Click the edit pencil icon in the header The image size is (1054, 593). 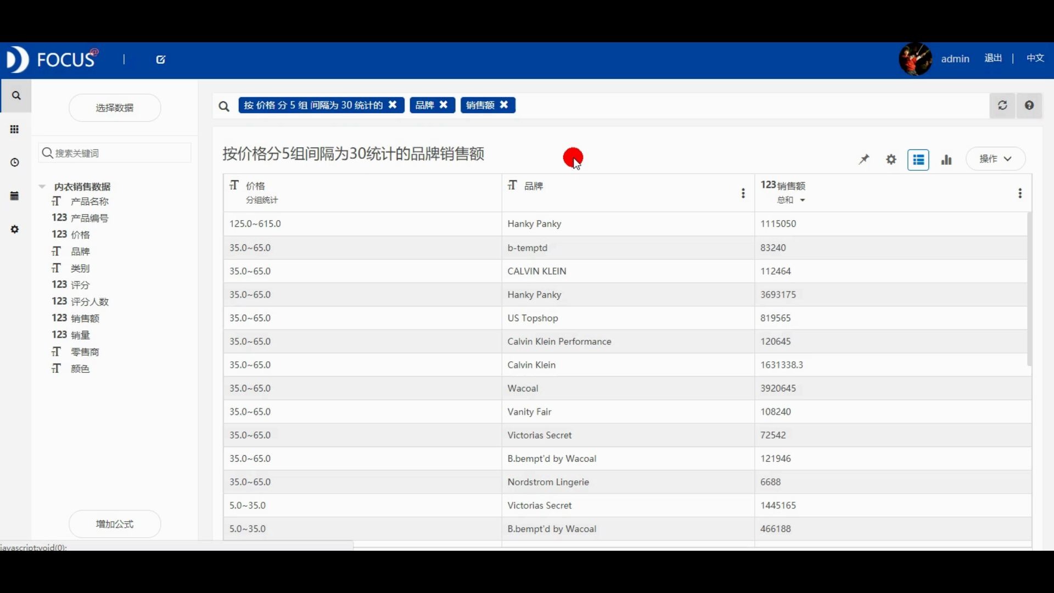tap(161, 59)
